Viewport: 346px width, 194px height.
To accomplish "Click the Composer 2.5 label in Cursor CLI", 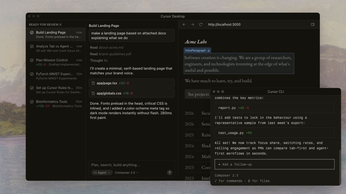I will click(x=226, y=175).
